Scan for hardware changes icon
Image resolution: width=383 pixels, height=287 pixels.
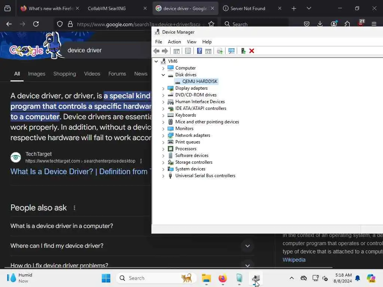click(x=231, y=51)
